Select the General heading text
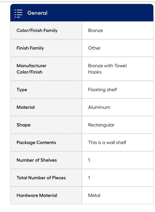Viewport: 155px width, 212px height. click(37, 13)
